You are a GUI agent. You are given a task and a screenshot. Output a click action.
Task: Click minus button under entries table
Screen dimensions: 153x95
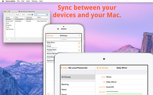point(18,39)
